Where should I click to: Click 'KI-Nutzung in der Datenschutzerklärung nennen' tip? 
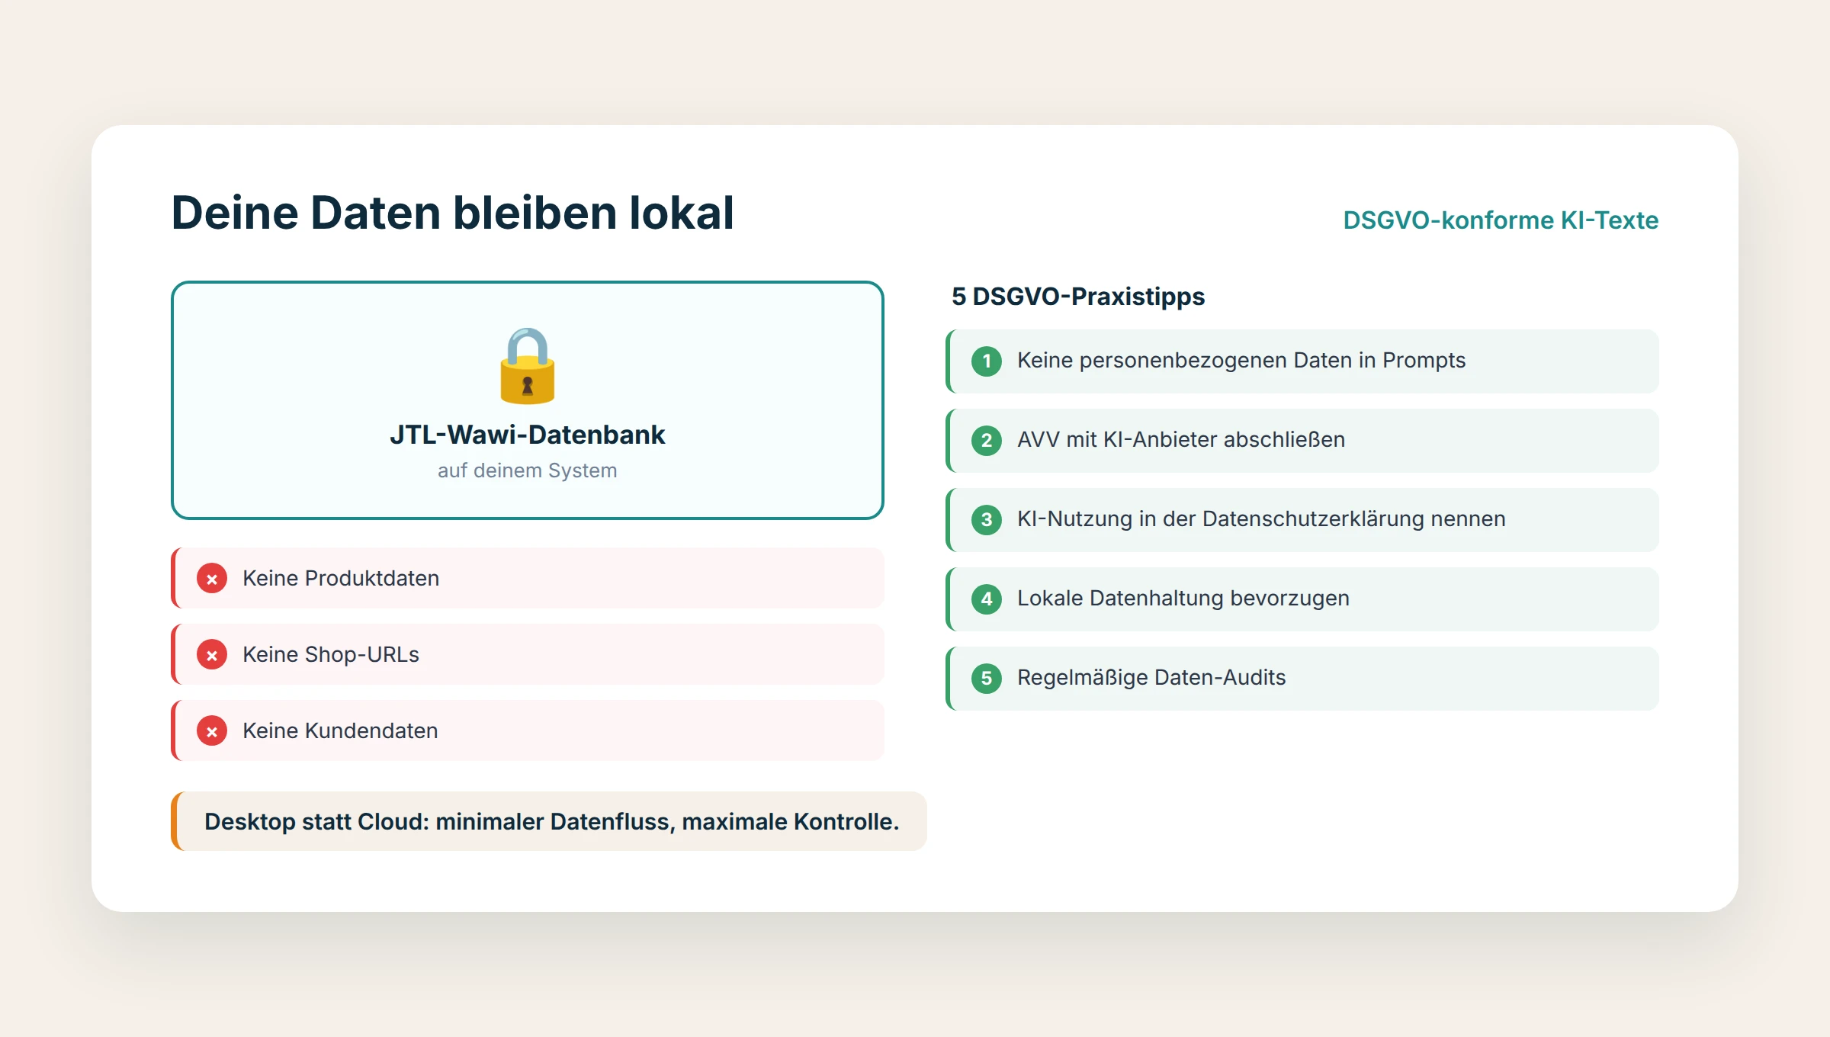point(1302,520)
